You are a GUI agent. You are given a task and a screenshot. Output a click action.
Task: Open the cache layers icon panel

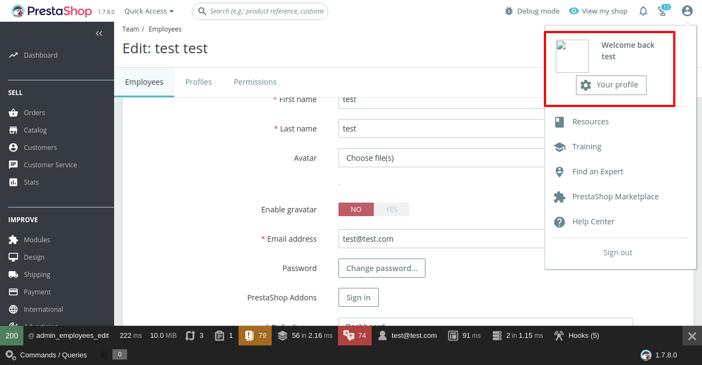point(304,336)
